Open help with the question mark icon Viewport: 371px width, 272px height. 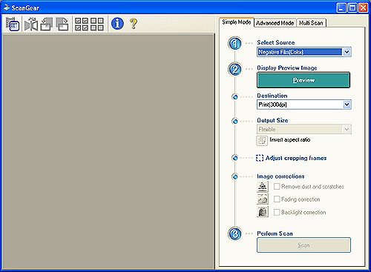[x=134, y=24]
